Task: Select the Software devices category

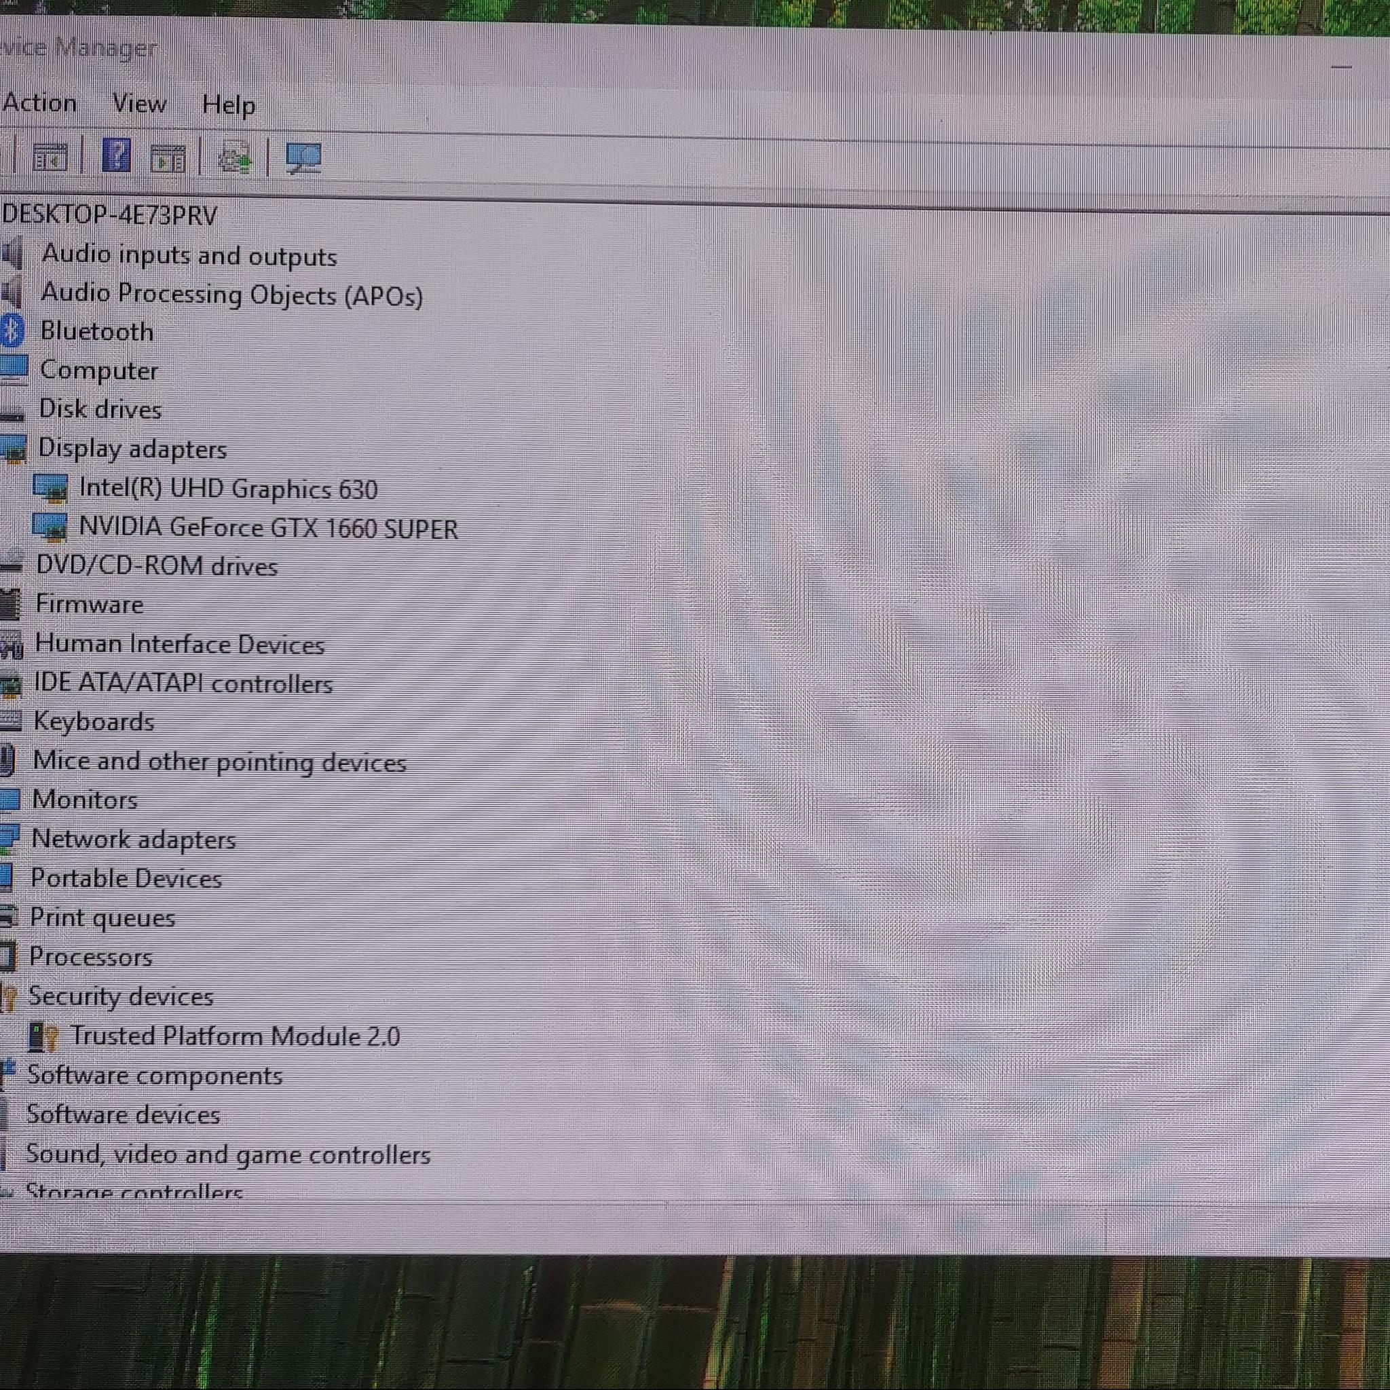Action: pos(123,1114)
